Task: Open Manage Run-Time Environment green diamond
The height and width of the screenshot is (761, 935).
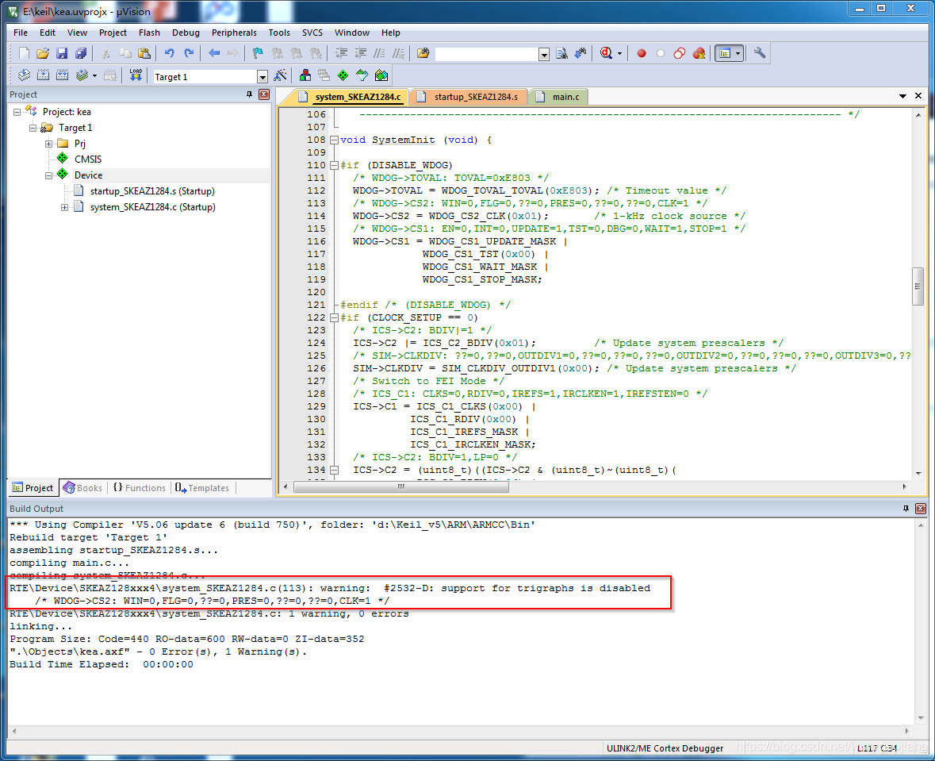Action: 343,75
